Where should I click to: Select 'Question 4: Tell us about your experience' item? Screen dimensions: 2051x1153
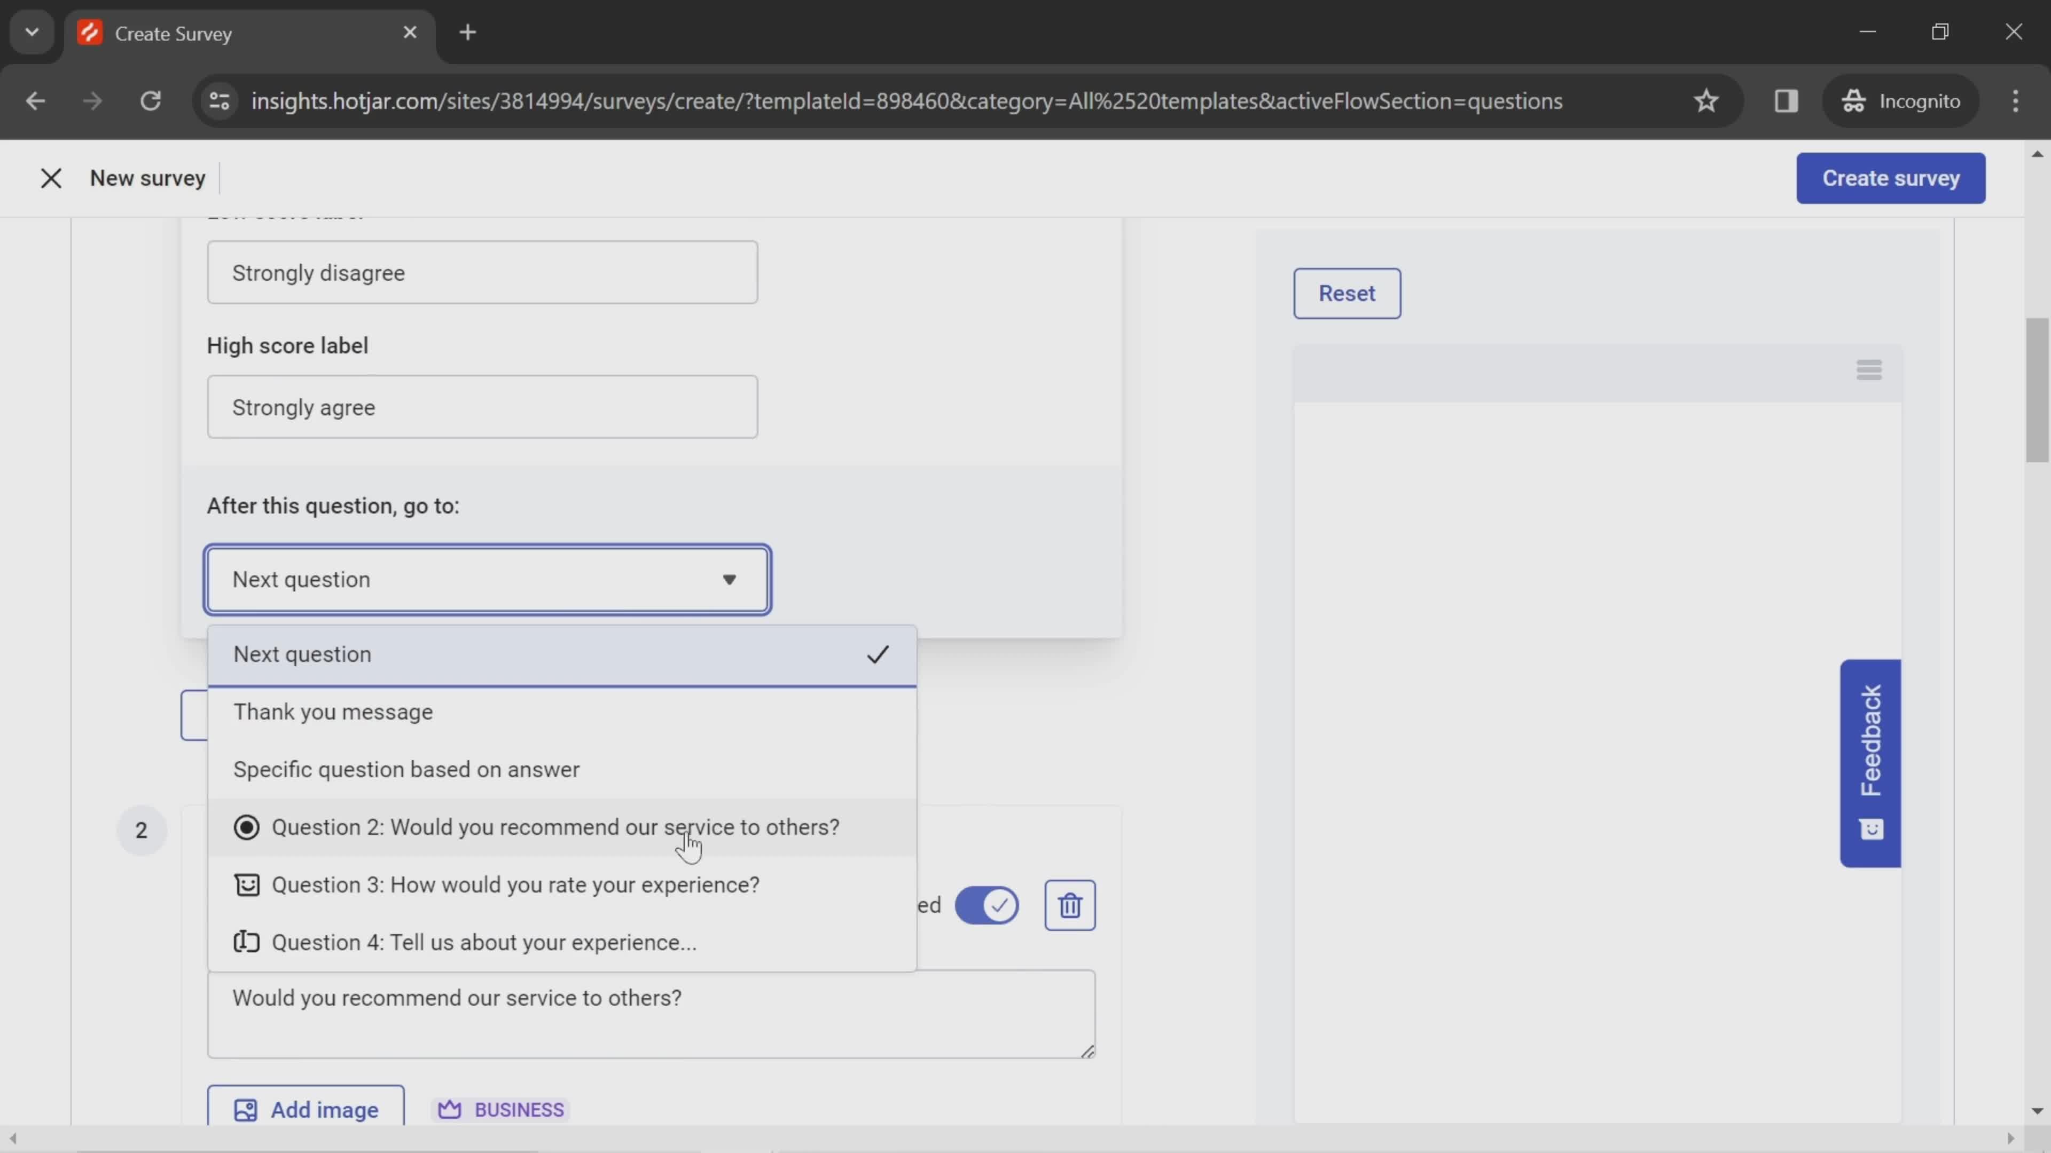pos(483,941)
